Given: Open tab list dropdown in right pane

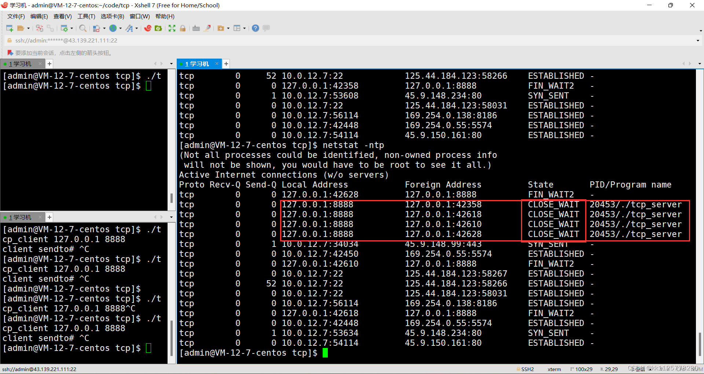Looking at the screenshot, I should point(700,64).
